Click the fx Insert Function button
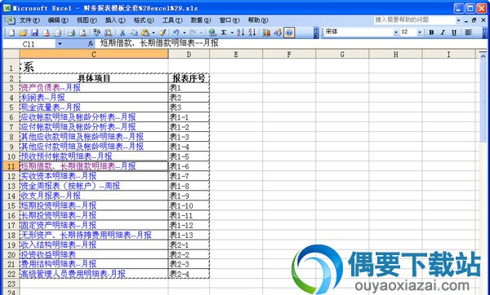The height and width of the screenshot is (295, 490). 91,44
